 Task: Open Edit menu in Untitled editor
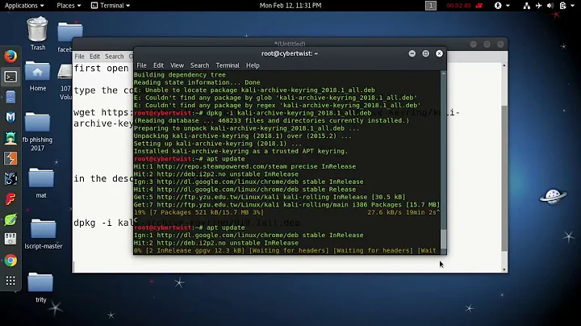pyautogui.click(x=95, y=56)
